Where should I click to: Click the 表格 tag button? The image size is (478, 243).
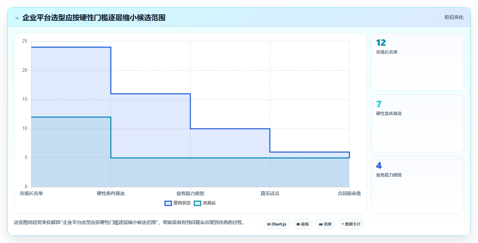(x=302, y=224)
